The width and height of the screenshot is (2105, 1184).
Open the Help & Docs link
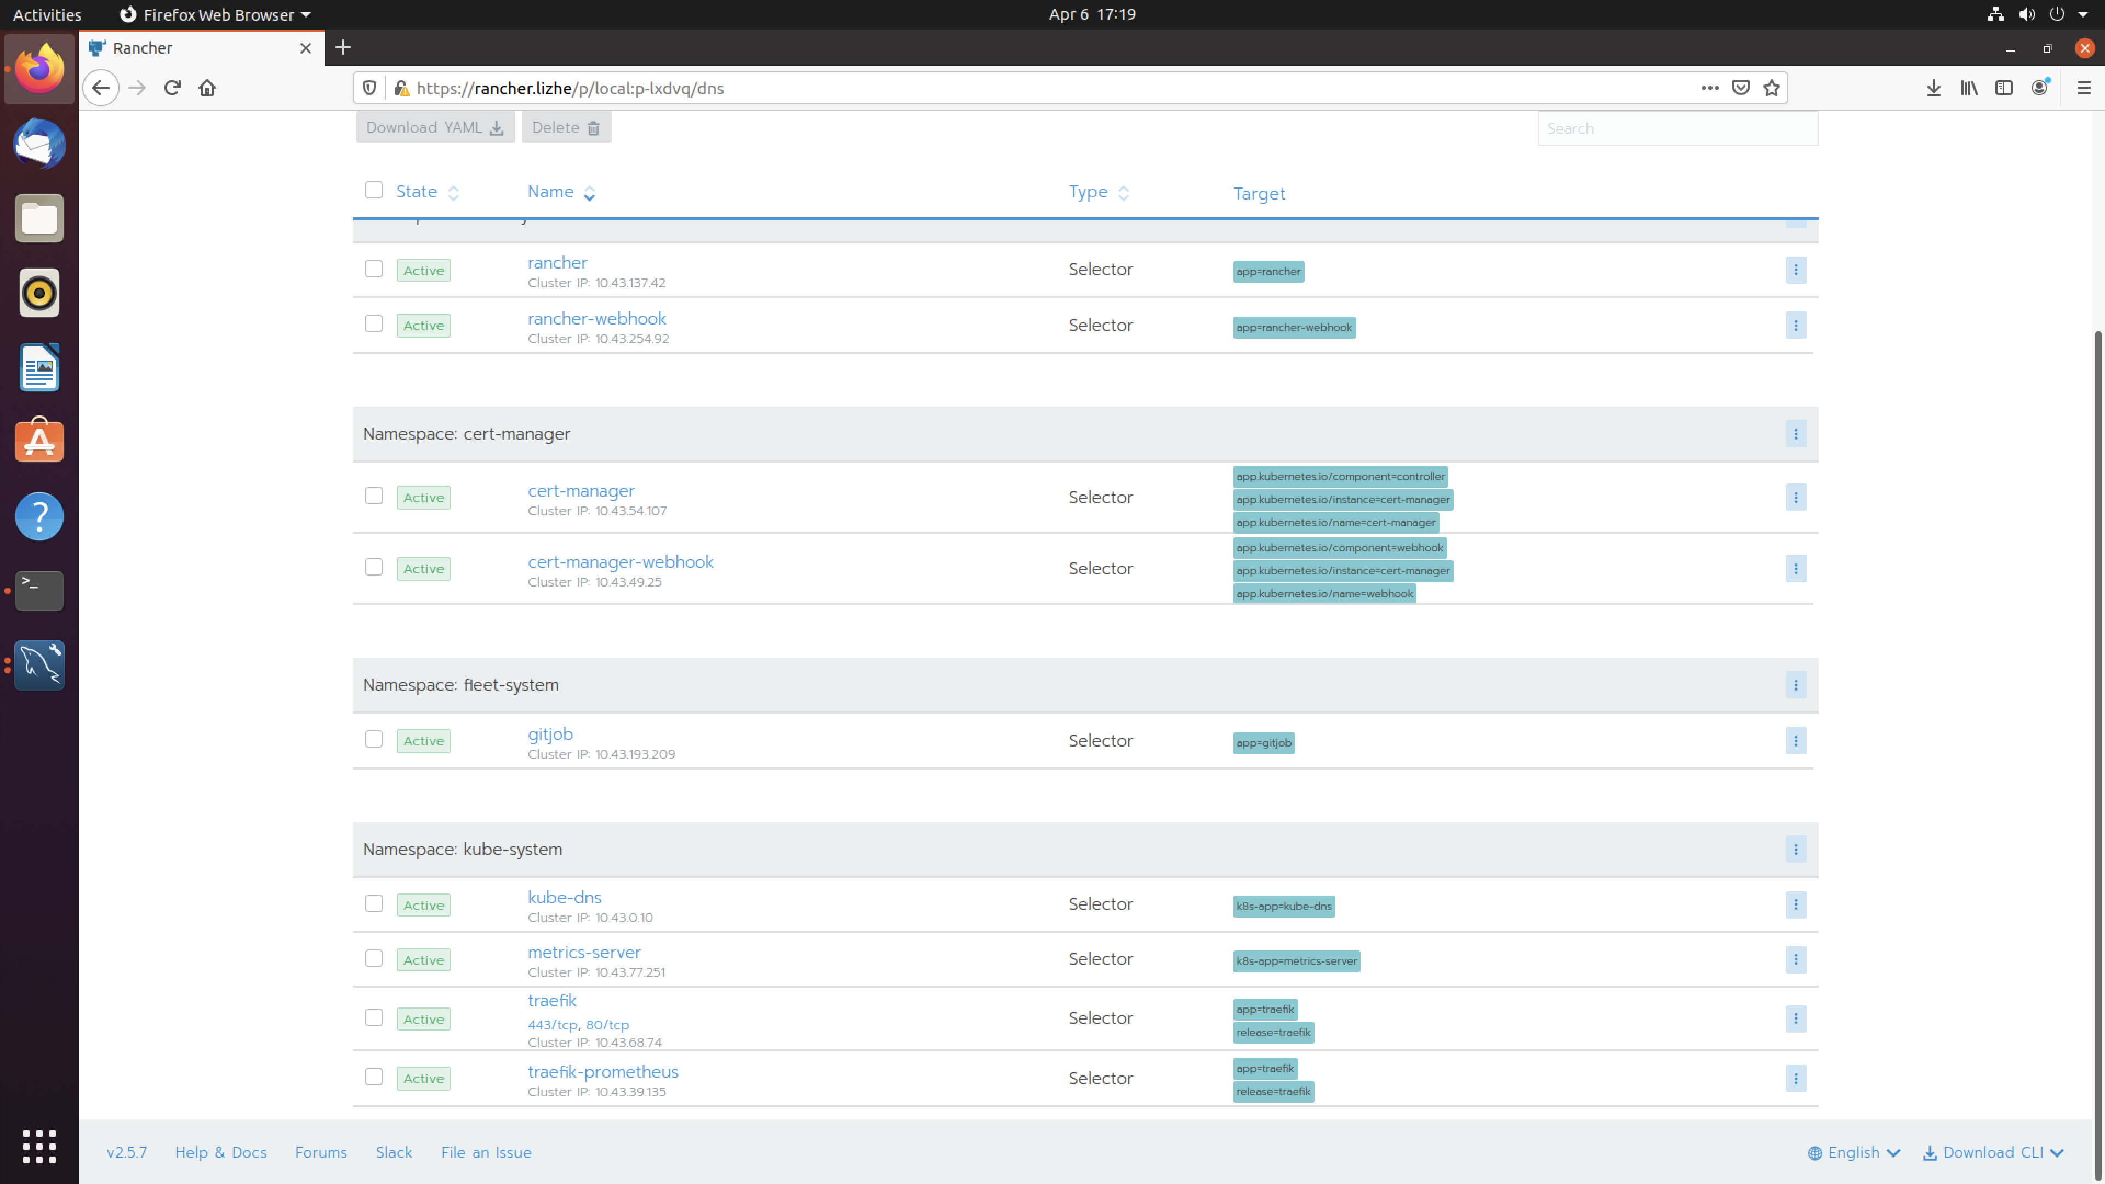pos(220,1152)
